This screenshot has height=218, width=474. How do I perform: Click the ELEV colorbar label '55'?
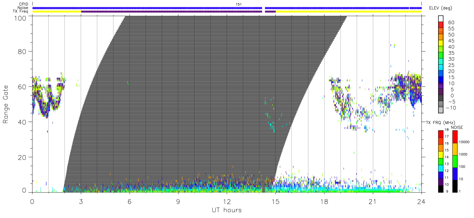pos(451,29)
